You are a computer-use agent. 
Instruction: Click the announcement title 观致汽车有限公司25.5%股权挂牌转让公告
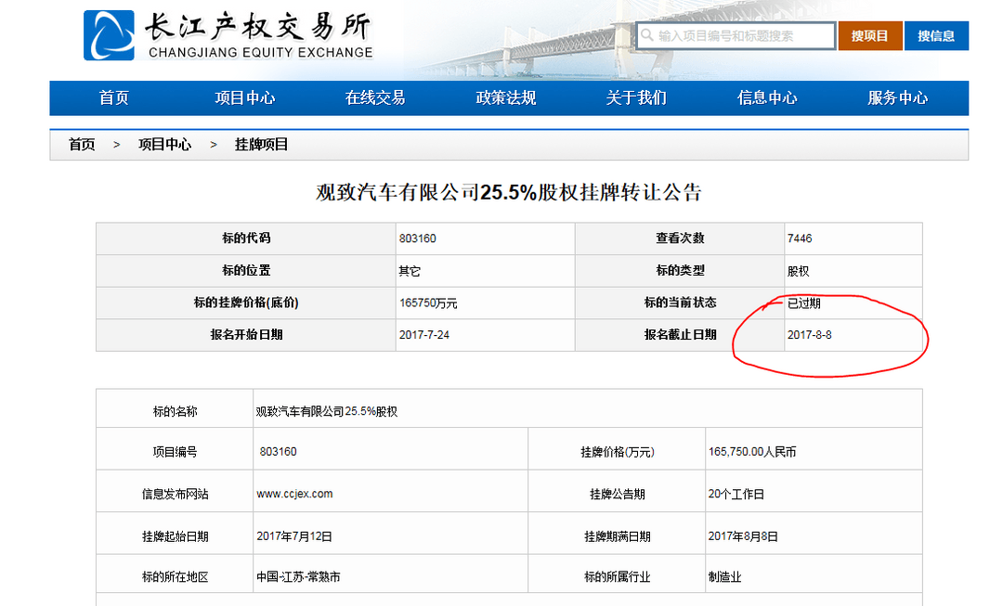509,192
